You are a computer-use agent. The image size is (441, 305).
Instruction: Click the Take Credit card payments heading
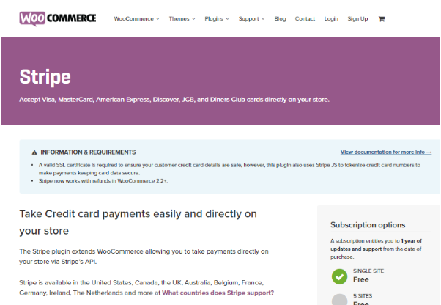138,222
